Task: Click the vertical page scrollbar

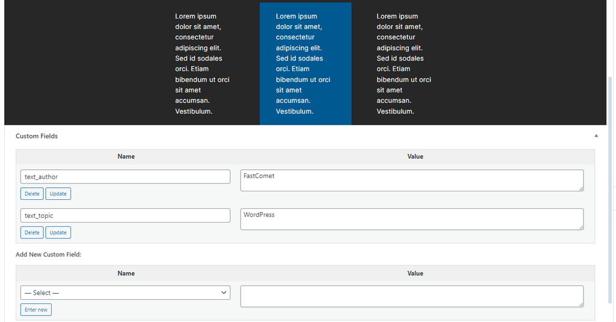Action: (611, 181)
